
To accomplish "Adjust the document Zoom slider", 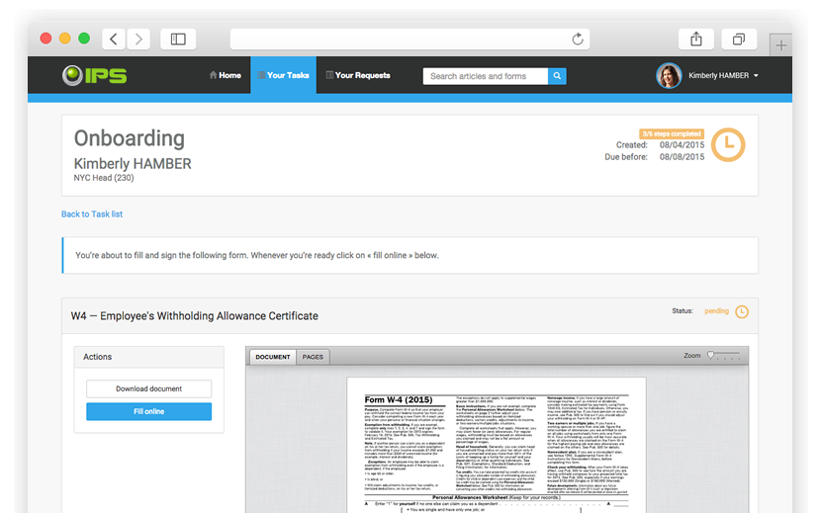I will click(724, 355).
